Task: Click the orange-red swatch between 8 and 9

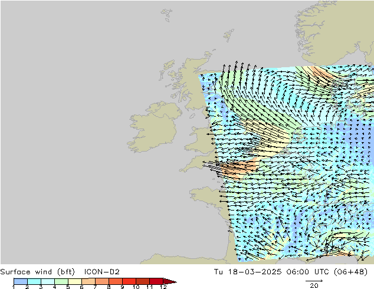Action: (116, 281)
